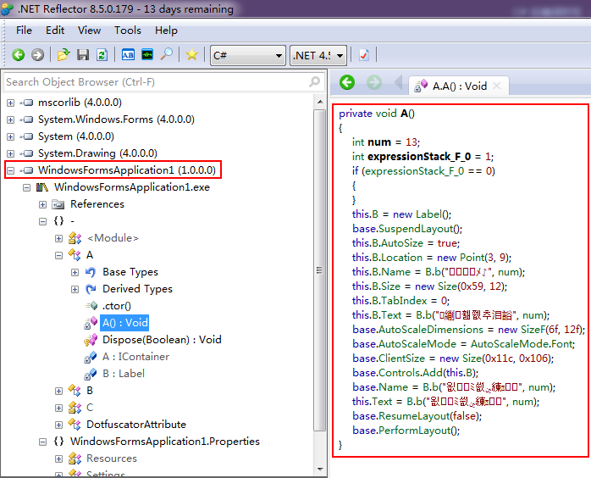Close the A.A() : Void tab
Image resolution: width=591 pixels, height=478 pixels.
point(497,86)
